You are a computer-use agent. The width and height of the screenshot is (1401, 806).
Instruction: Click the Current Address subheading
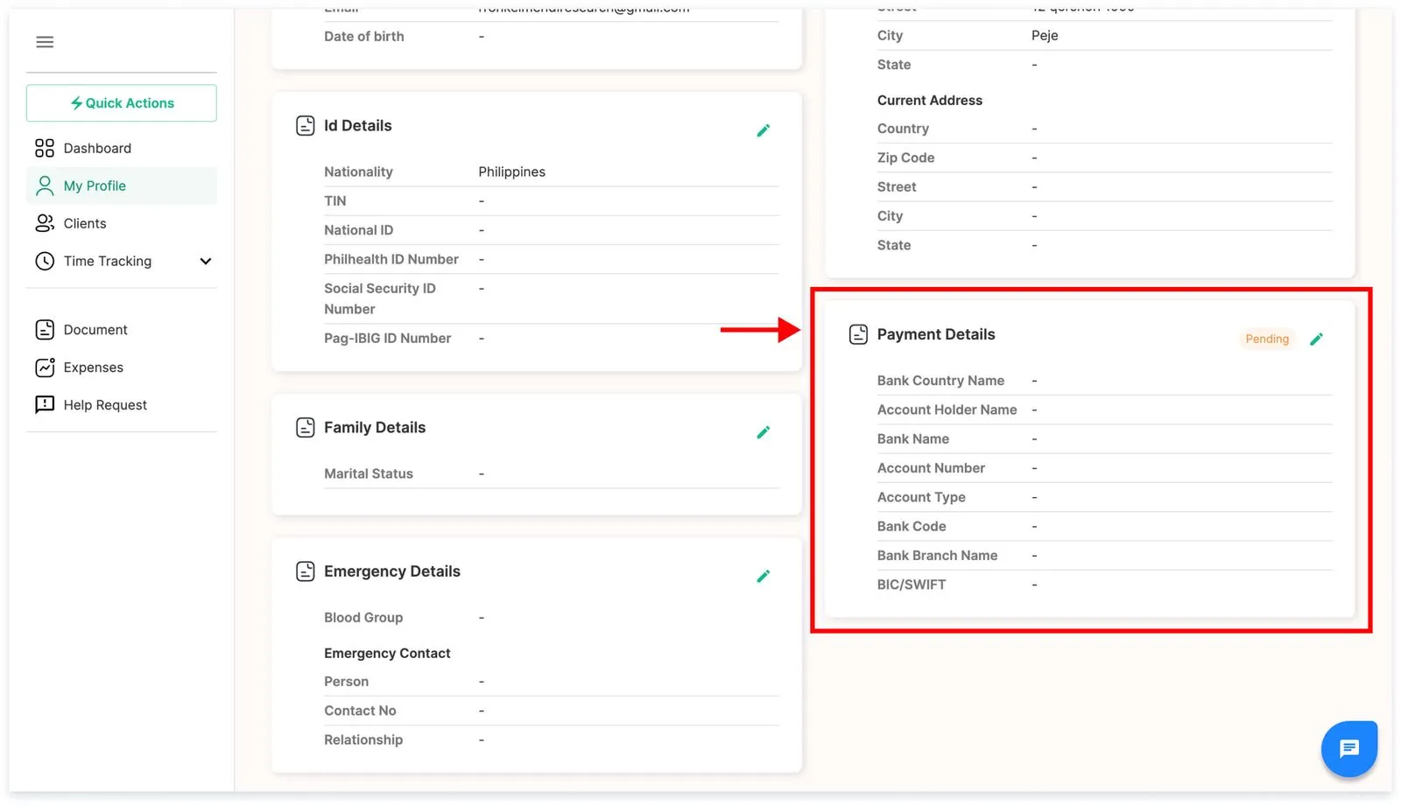(930, 101)
